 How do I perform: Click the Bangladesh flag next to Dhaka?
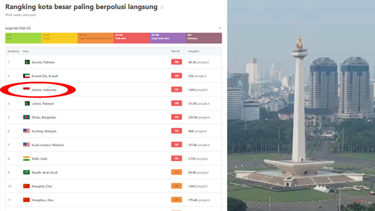pyautogui.click(x=26, y=117)
